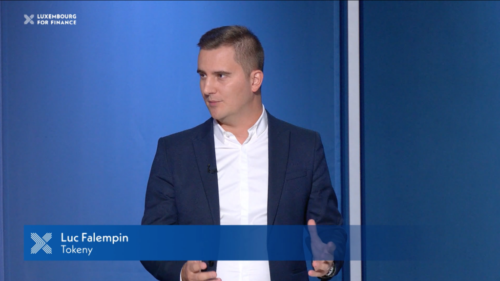Click the speaker's raised hand behind banner
Image resolution: width=500 pixels, height=281 pixels.
point(320,242)
